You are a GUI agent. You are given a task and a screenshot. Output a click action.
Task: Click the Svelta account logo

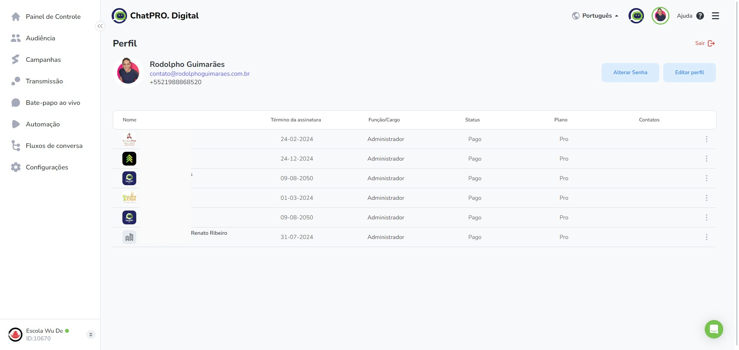pos(129,198)
